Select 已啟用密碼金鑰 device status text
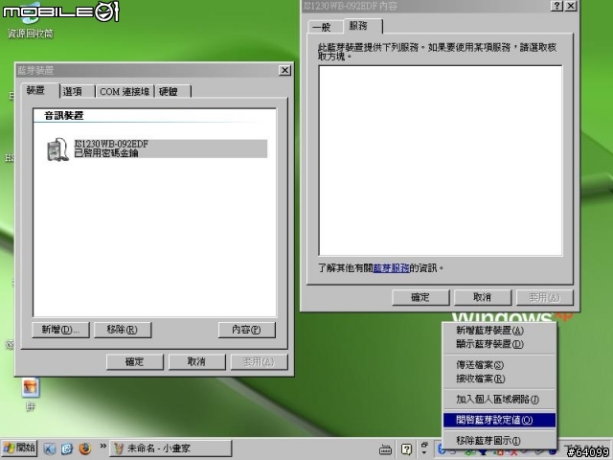 click(106, 153)
